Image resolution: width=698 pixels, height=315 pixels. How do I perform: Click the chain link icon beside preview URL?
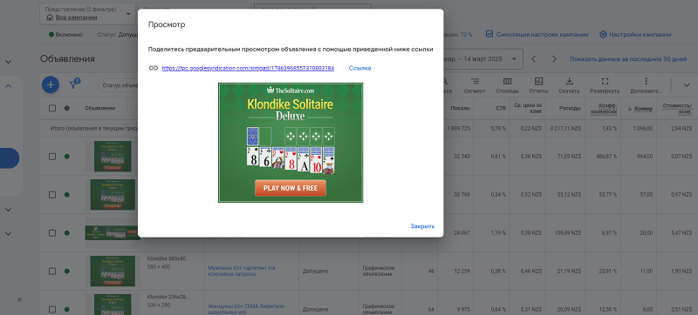coord(154,68)
